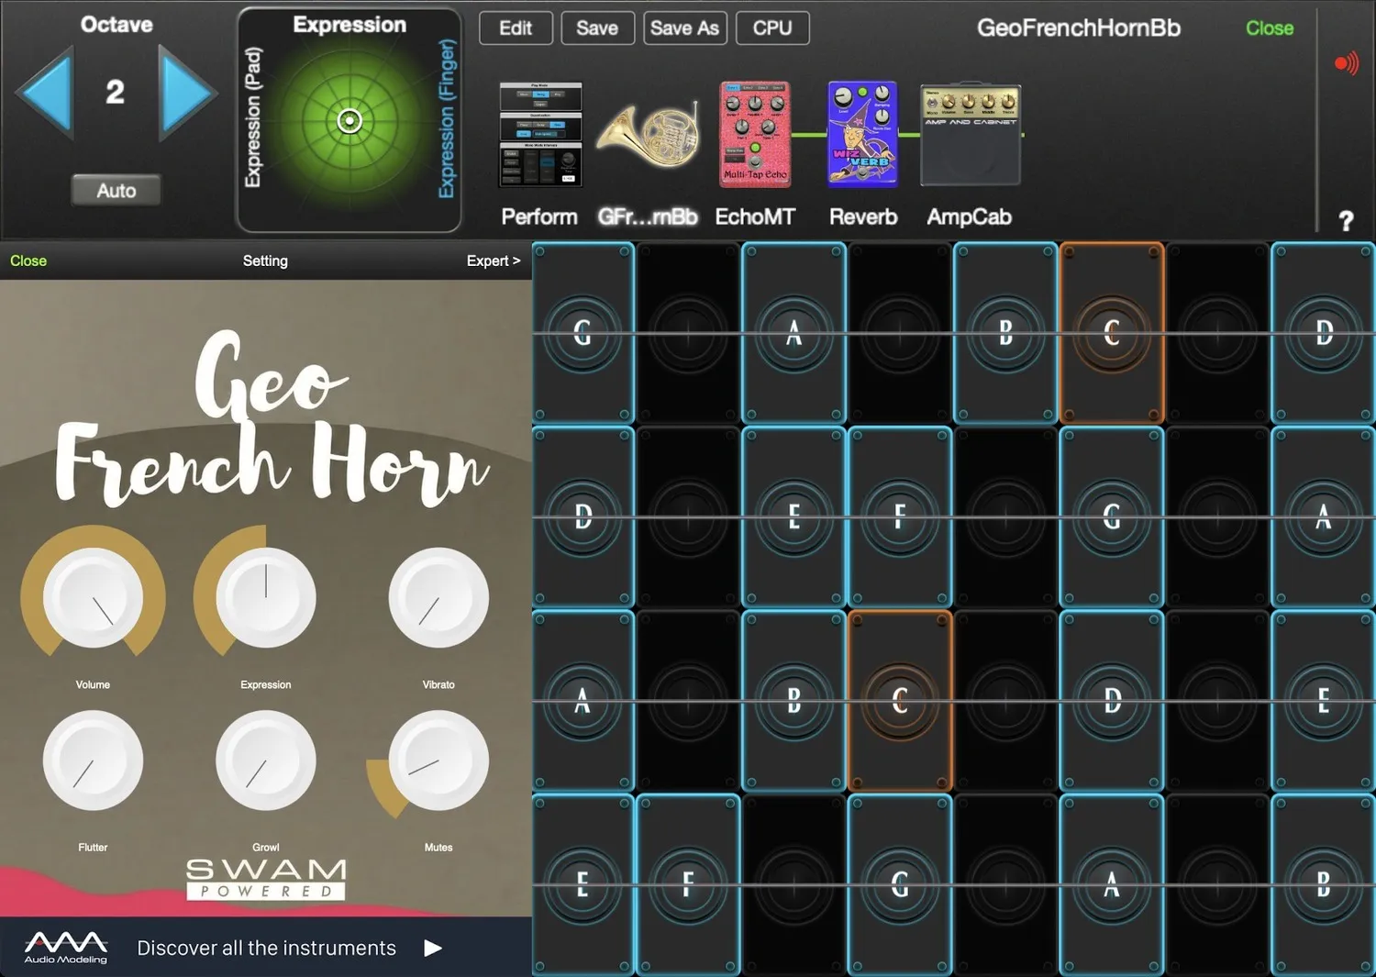This screenshot has height=977, width=1376.
Task: Click the Vibrato knob
Action: click(438, 598)
